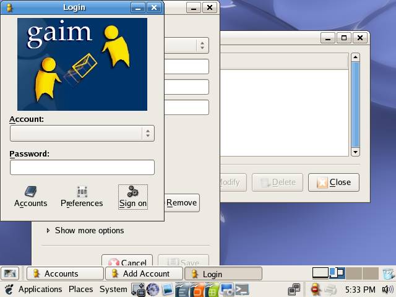The width and height of the screenshot is (396, 297).
Task: Open Gaim Preferences from the Login window
Action: pos(82,197)
